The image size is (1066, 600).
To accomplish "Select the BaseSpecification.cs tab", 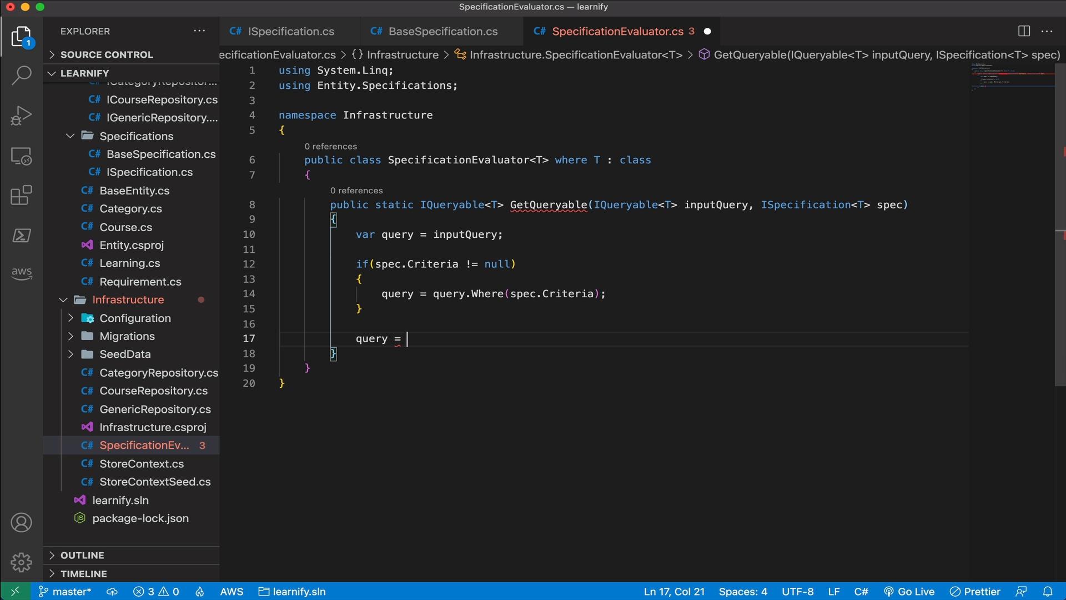I will (443, 32).
